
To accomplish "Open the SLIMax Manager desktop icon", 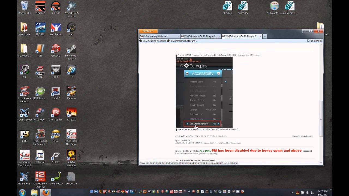I will [x=71, y=158].
